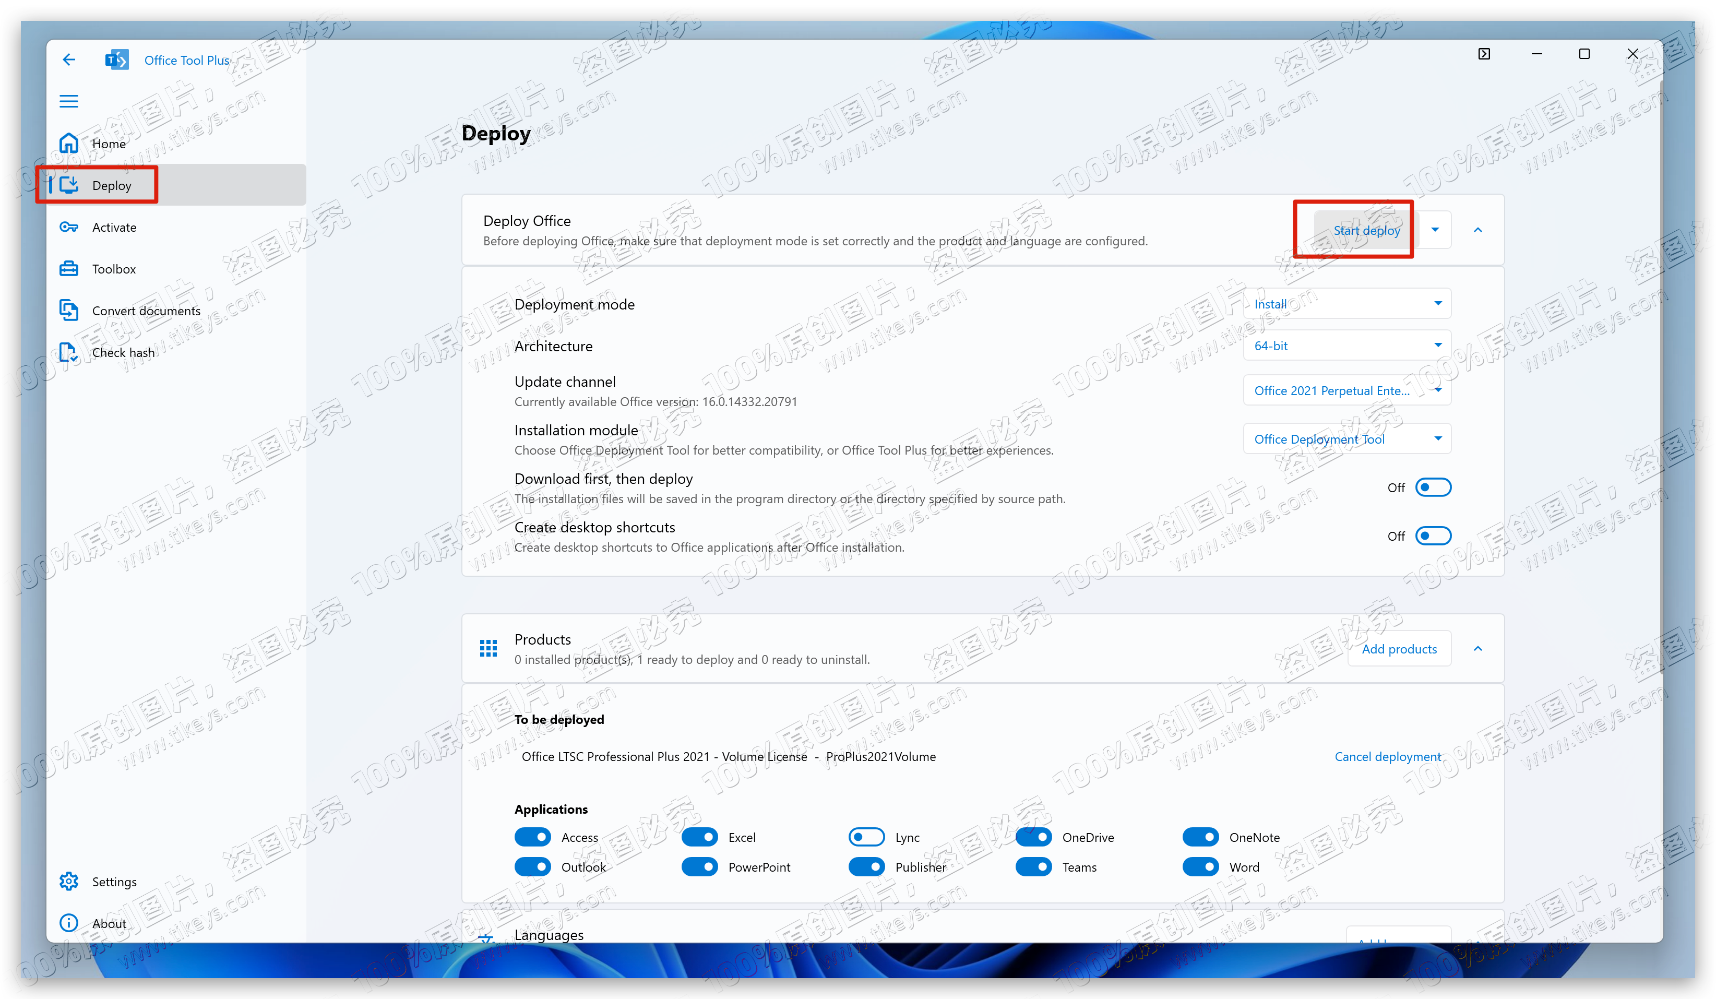Click the Deploy monitor icon in sidebar
Image resolution: width=1716 pixels, height=999 pixels.
click(69, 185)
